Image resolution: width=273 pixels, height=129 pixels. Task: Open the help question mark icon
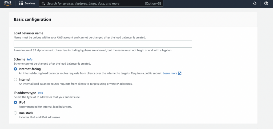266,3
